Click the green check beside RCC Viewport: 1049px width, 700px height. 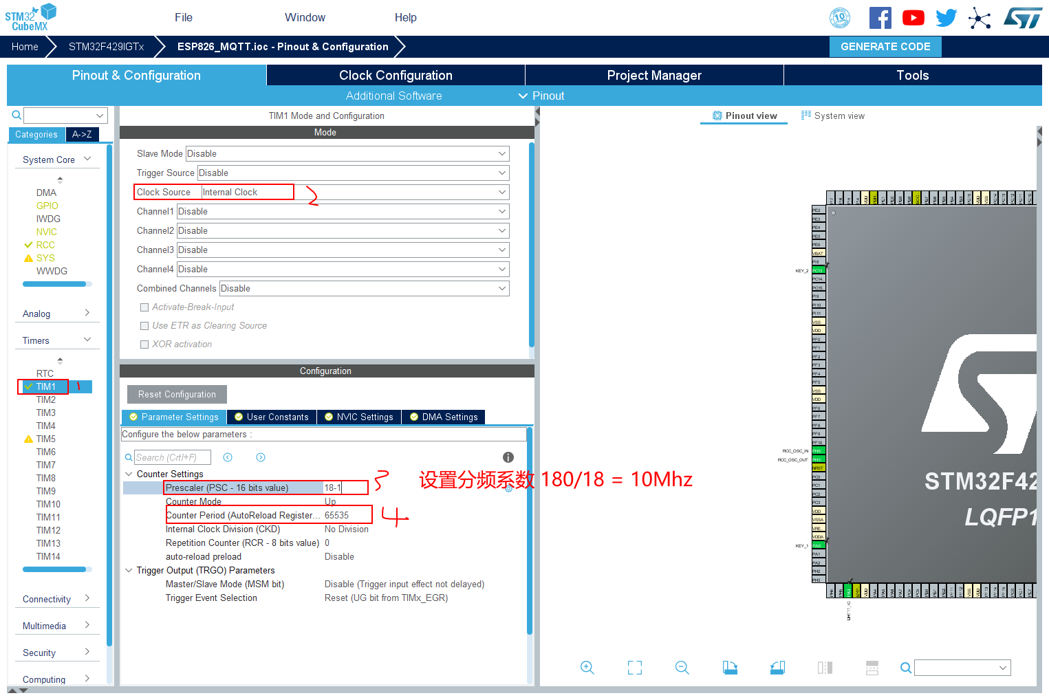[x=28, y=245]
